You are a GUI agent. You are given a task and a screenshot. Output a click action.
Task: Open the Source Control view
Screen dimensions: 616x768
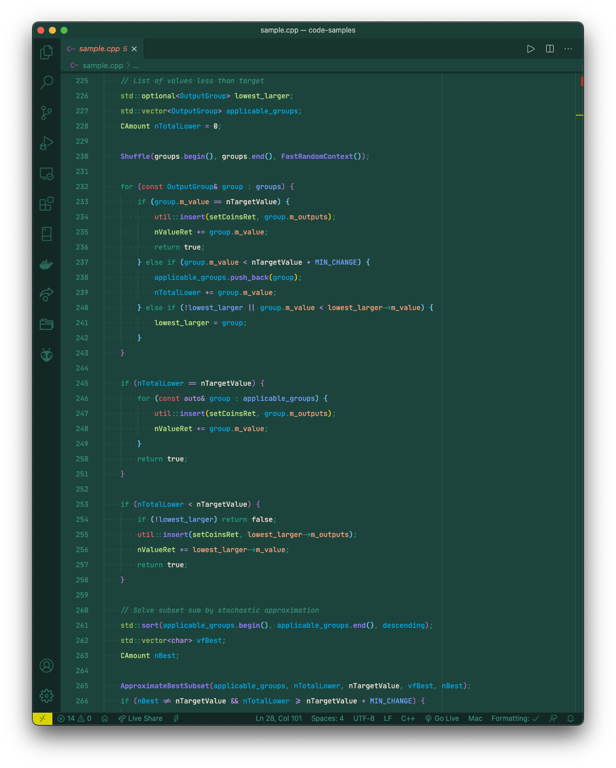(47, 113)
